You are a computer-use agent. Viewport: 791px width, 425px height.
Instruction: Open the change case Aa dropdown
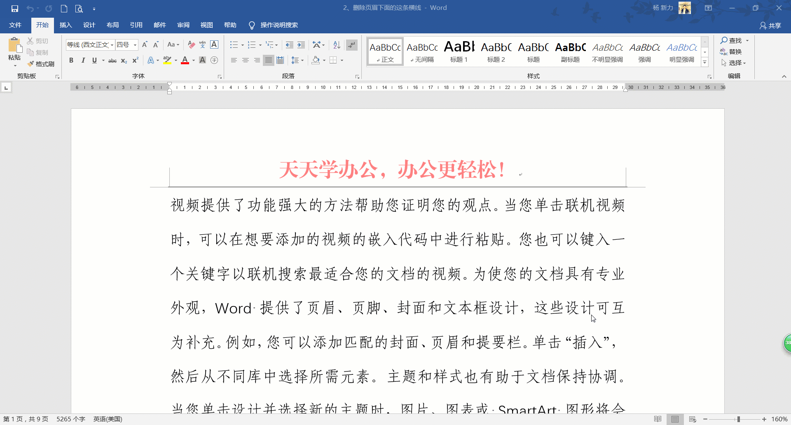click(173, 44)
